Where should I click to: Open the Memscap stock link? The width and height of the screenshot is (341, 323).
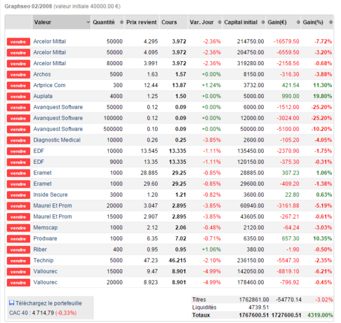pyautogui.click(x=45, y=228)
